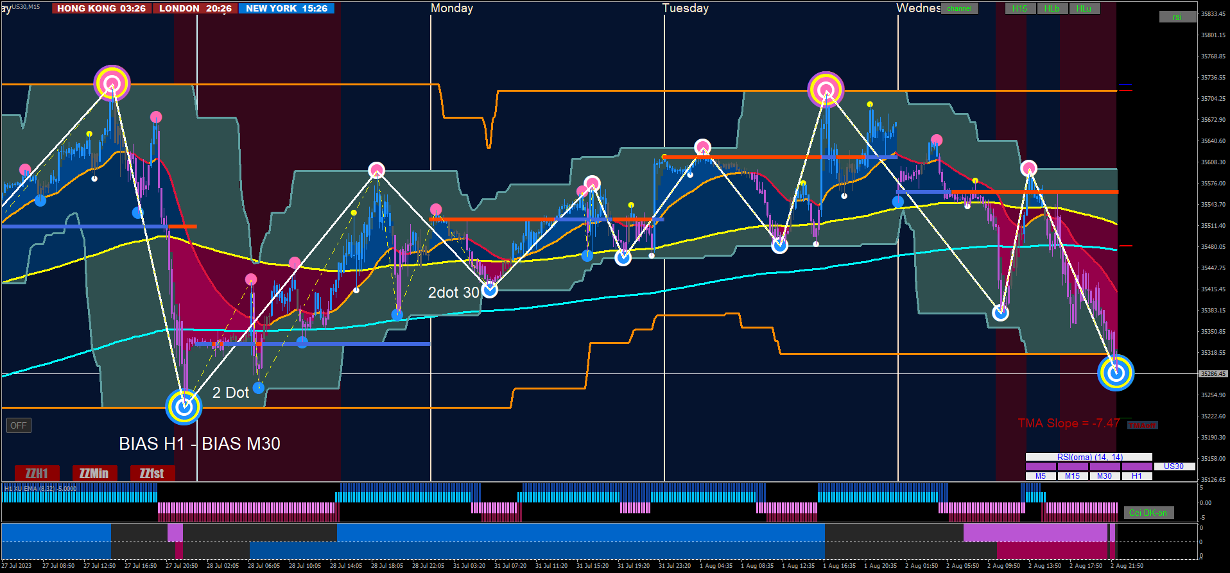Click the '2dot 30' chart label

pos(454,293)
